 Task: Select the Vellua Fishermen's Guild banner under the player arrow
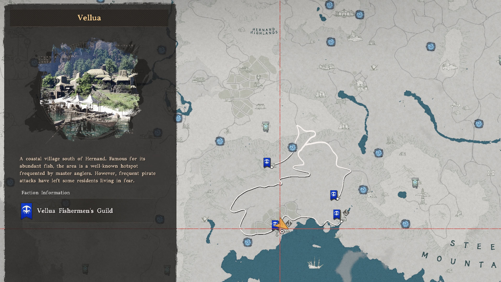(275, 225)
